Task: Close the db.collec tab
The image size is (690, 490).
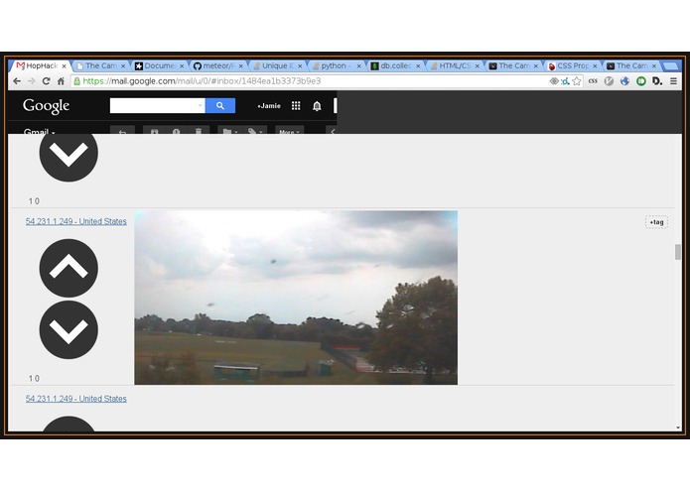Action: (418, 65)
